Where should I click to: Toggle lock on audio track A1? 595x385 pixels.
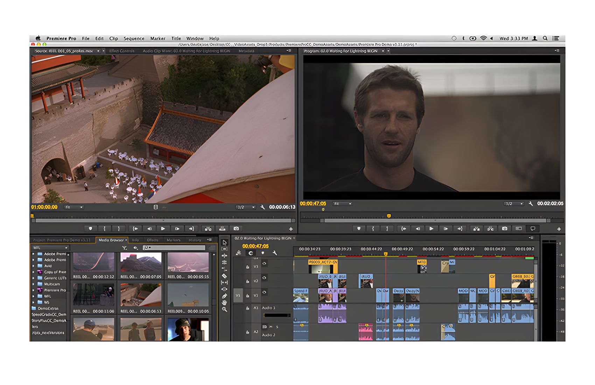(x=248, y=308)
